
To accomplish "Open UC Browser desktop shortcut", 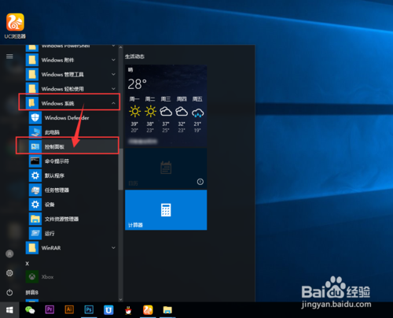I will point(15,26).
